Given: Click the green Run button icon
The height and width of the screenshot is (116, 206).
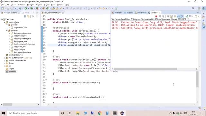Looking at the screenshot, I should click(26, 8).
